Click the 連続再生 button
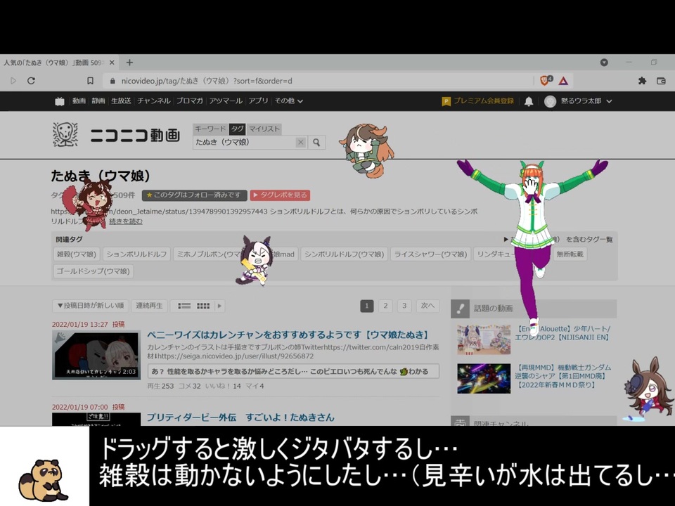The height and width of the screenshot is (506, 675). coord(149,306)
